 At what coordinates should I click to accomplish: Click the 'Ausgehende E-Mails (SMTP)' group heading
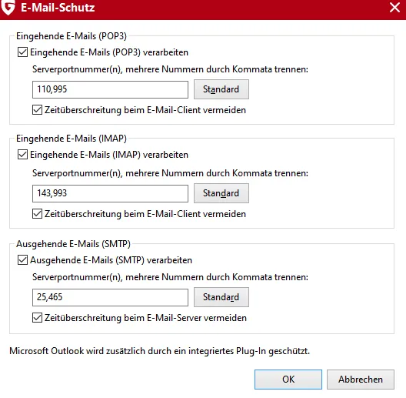[x=73, y=244]
